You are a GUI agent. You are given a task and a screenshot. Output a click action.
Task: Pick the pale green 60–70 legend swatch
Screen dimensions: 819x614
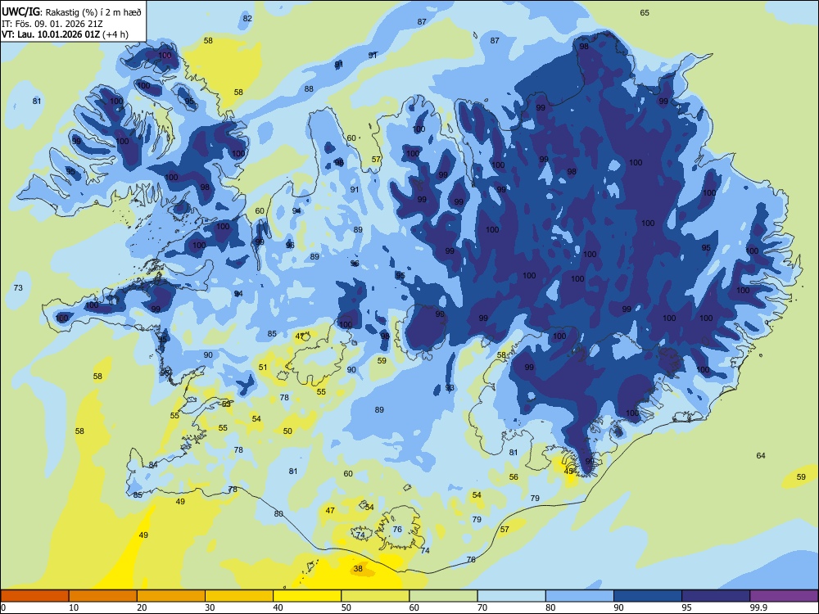pos(443,596)
